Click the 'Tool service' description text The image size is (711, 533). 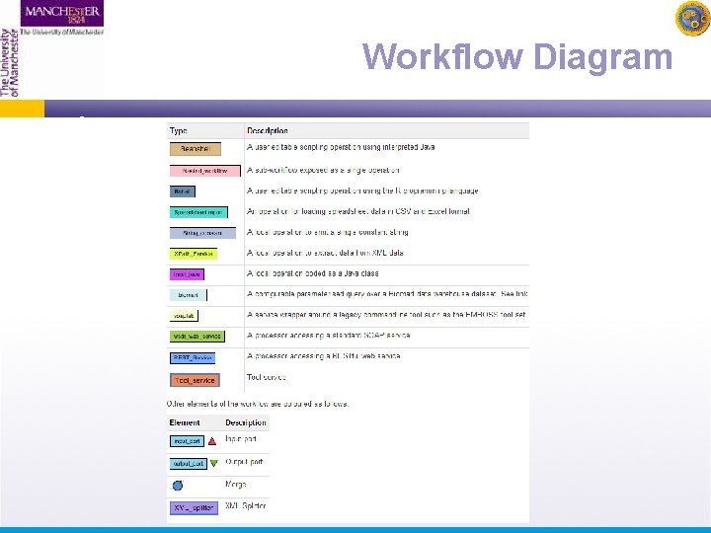pyautogui.click(x=267, y=377)
